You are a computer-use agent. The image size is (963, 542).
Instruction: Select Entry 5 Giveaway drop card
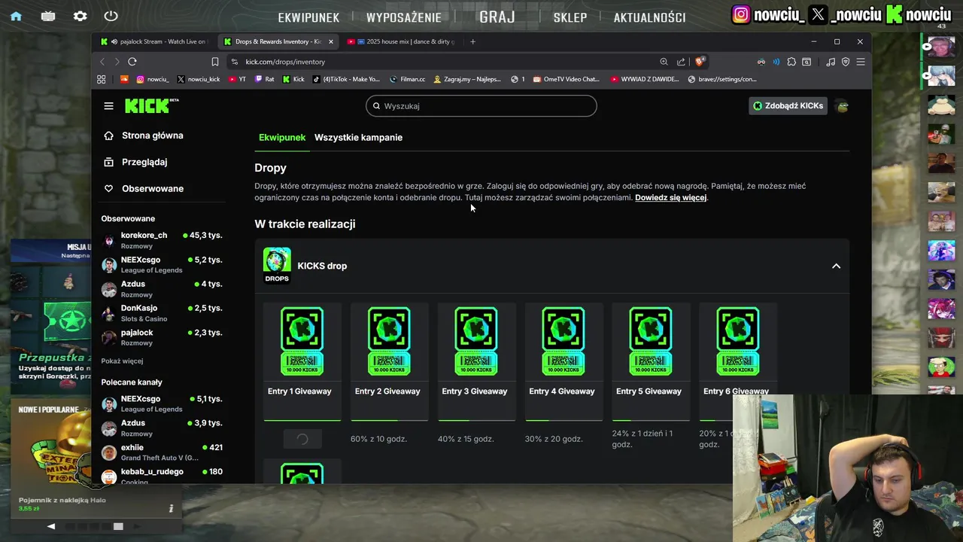tap(651, 361)
